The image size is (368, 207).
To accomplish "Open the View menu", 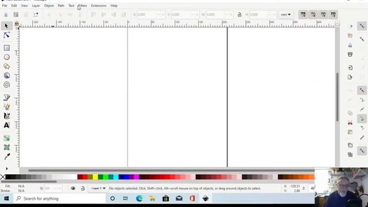I will click(24, 6).
